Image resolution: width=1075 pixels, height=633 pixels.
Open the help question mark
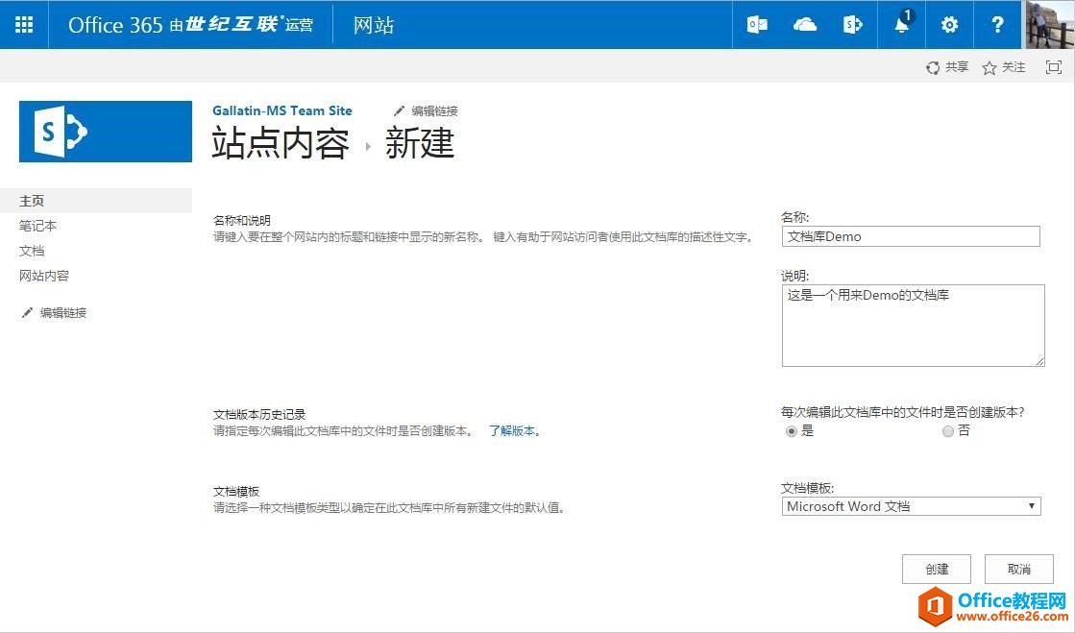(997, 25)
